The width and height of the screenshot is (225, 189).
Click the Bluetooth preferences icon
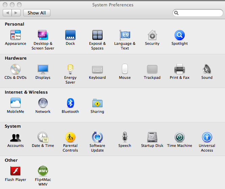pyautogui.click(x=70, y=103)
